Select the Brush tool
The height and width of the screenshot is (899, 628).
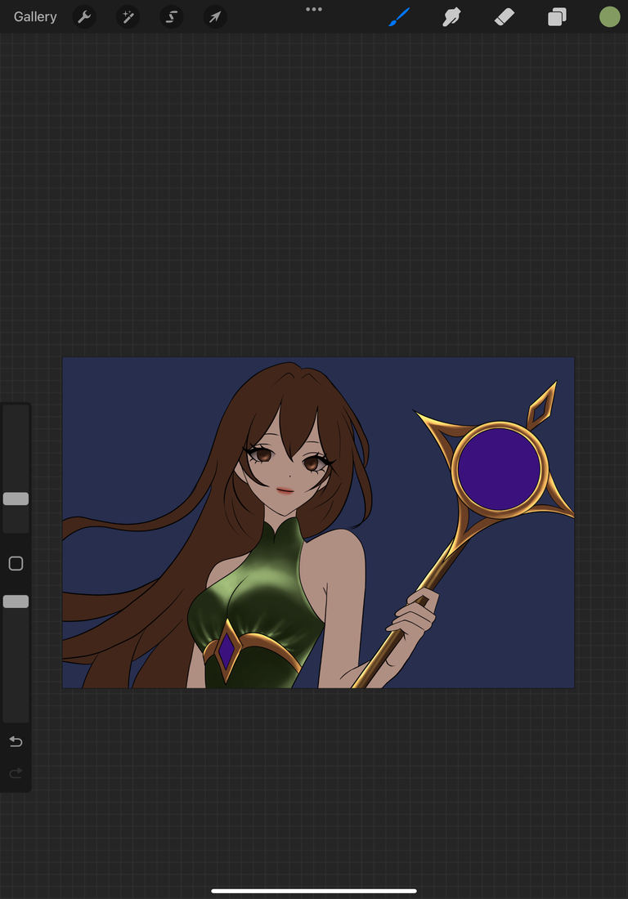[x=399, y=16]
